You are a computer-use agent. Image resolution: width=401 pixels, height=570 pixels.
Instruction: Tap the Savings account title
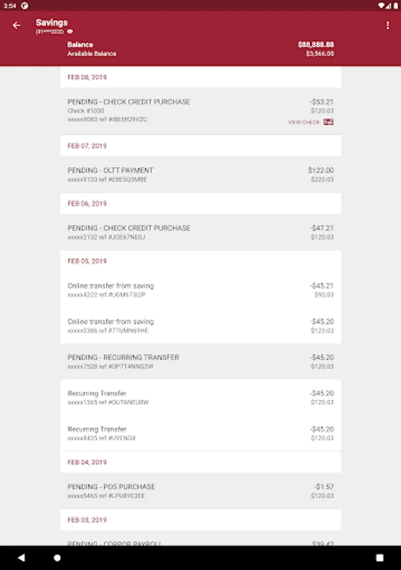[51, 23]
